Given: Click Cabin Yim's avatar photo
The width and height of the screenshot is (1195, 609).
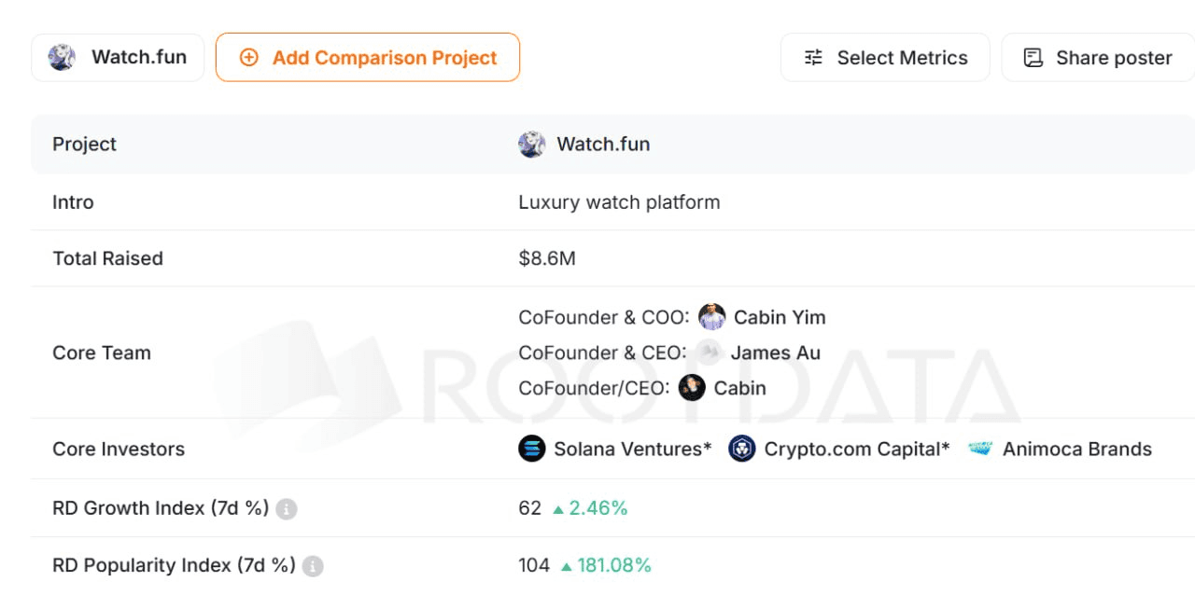Looking at the screenshot, I should tap(711, 317).
